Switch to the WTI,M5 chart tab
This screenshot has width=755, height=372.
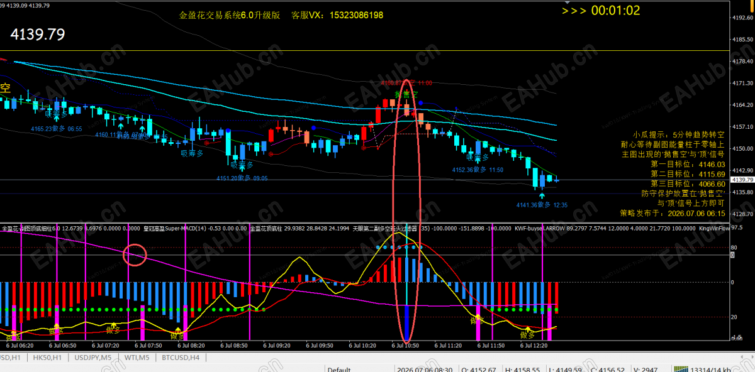pyautogui.click(x=137, y=358)
